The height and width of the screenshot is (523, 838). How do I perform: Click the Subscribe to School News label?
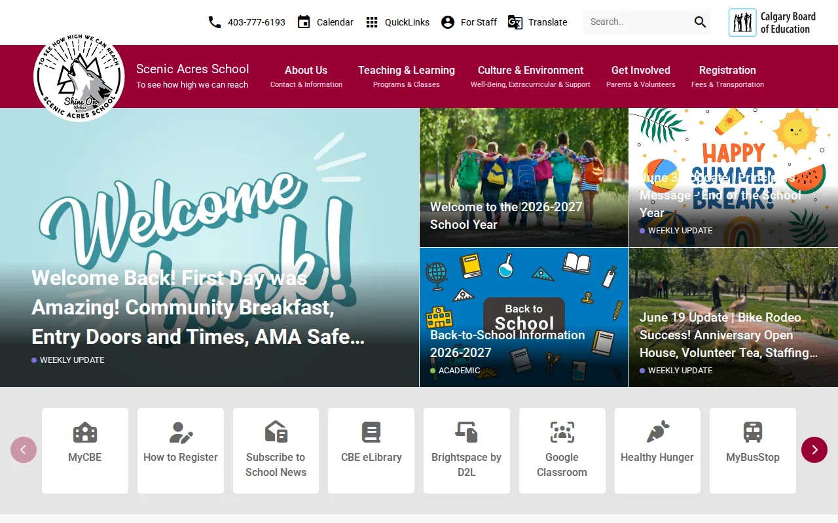click(x=276, y=465)
